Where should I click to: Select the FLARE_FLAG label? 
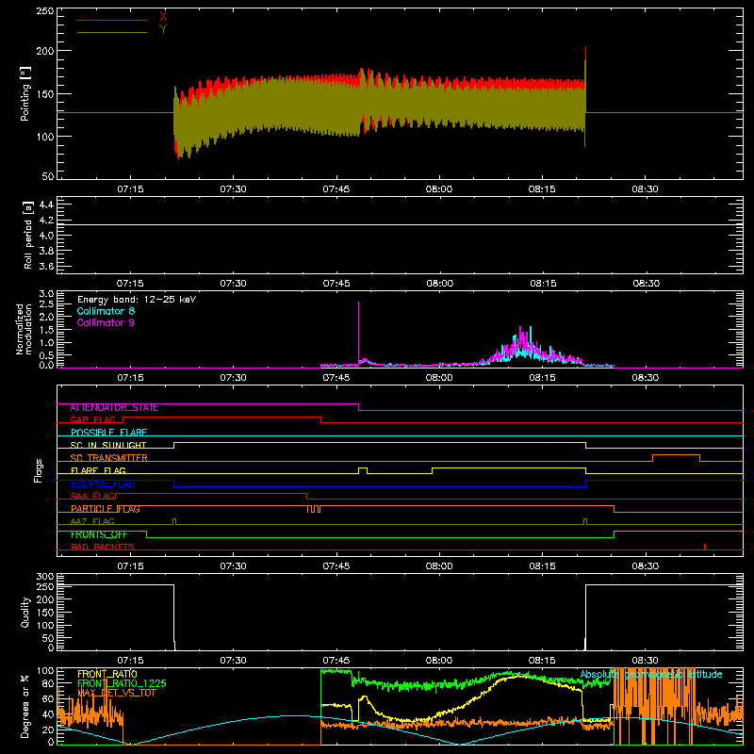(x=98, y=470)
